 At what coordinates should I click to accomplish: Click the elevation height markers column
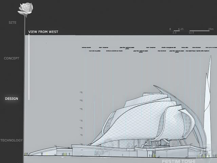[81, 118]
